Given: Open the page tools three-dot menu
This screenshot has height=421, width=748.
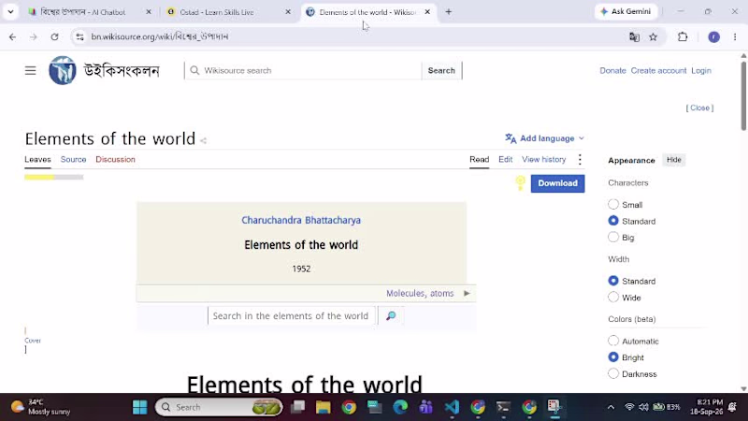Looking at the screenshot, I should (580, 159).
